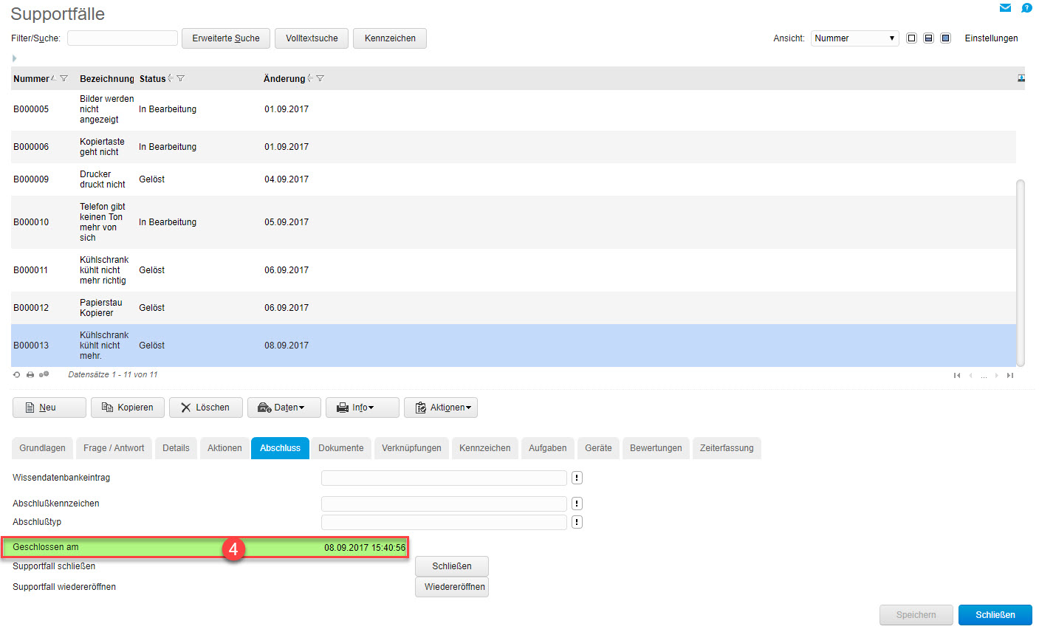1039x632 pixels.
Task: Switch to split view layout icon
Action: [x=928, y=38]
